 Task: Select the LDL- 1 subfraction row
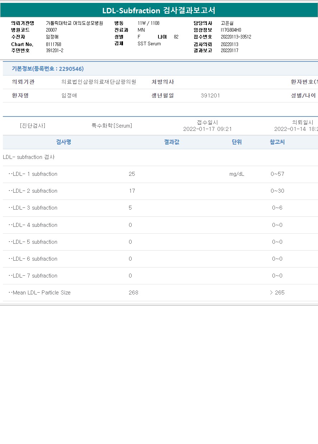[35, 174]
